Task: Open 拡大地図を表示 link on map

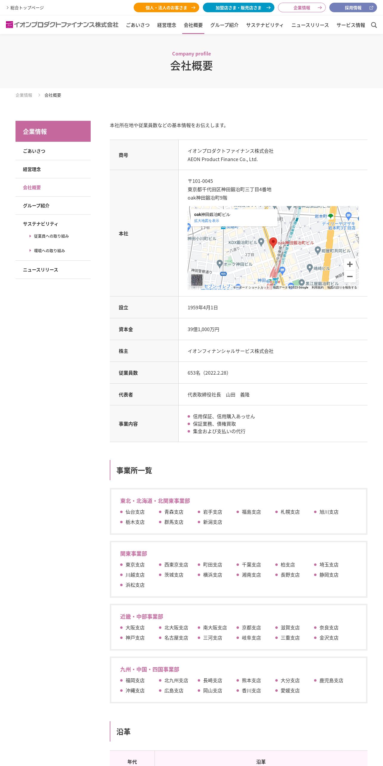Action: (x=206, y=221)
